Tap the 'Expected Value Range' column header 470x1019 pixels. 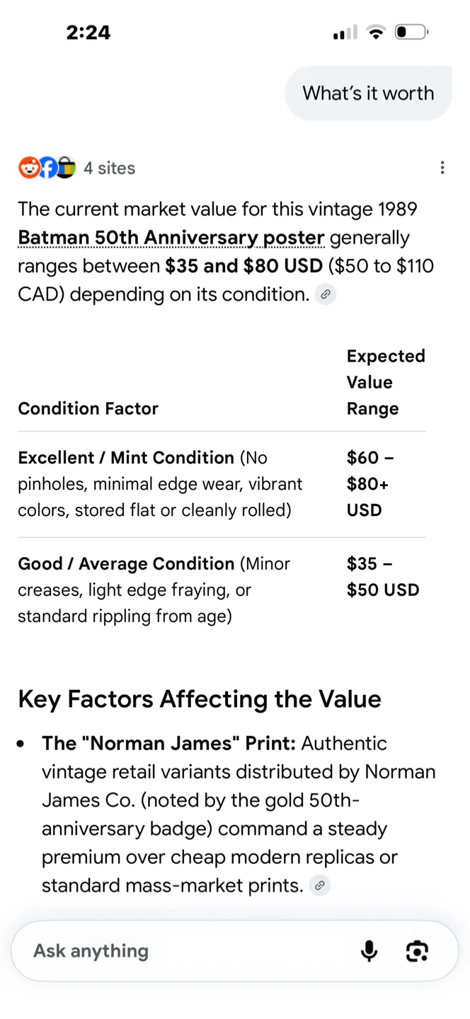coord(386,382)
